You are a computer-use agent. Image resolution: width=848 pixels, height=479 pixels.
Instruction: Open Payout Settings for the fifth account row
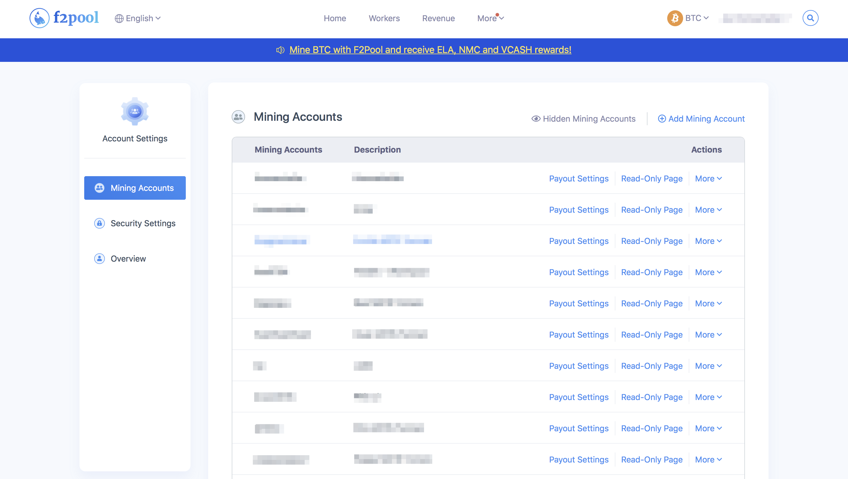pos(579,303)
